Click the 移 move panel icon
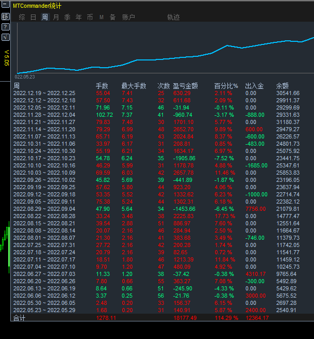The height and width of the screenshot is (339, 314). pos(5,17)
